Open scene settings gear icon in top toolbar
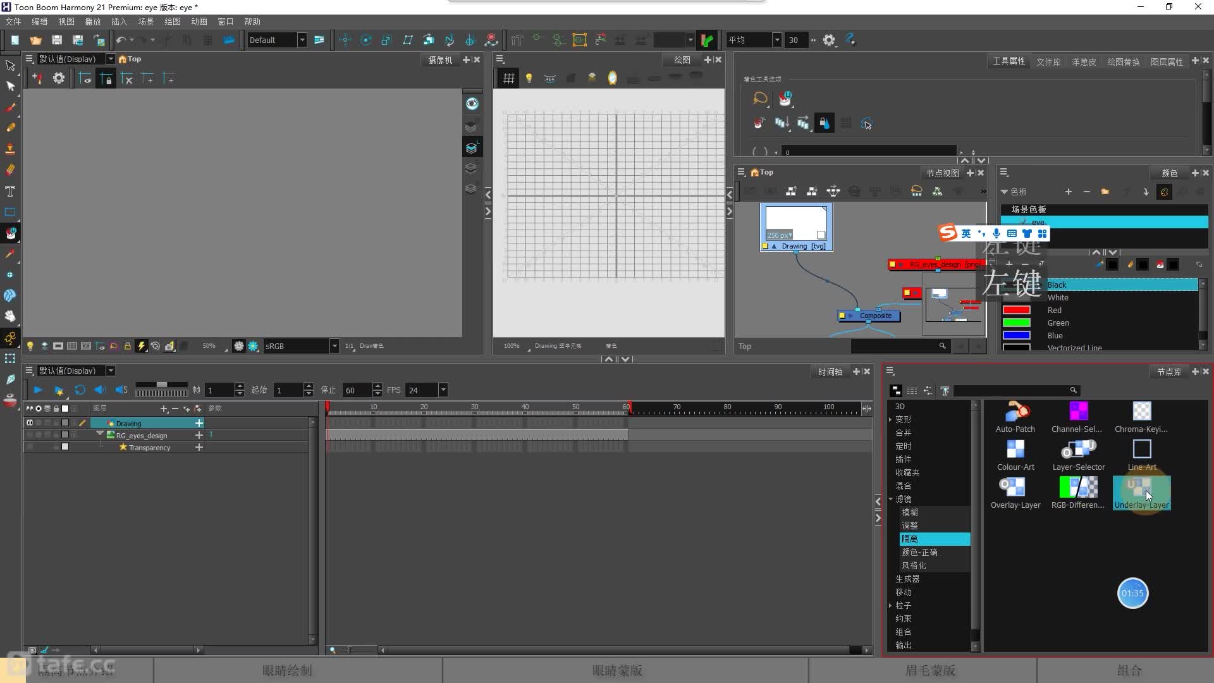This screenshot has width=1214, height=683. 829,40
